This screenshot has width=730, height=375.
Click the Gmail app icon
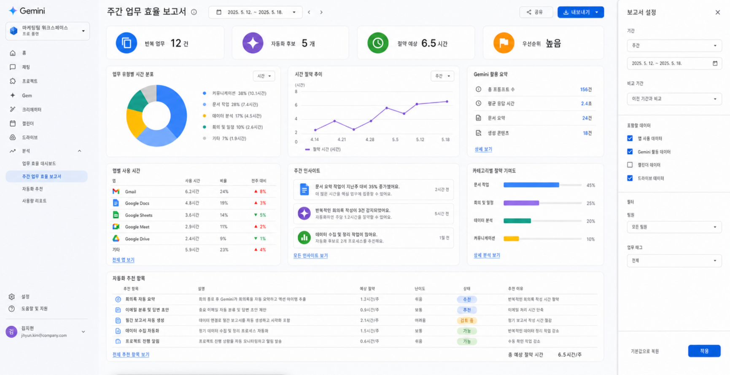tap(116, 191)
